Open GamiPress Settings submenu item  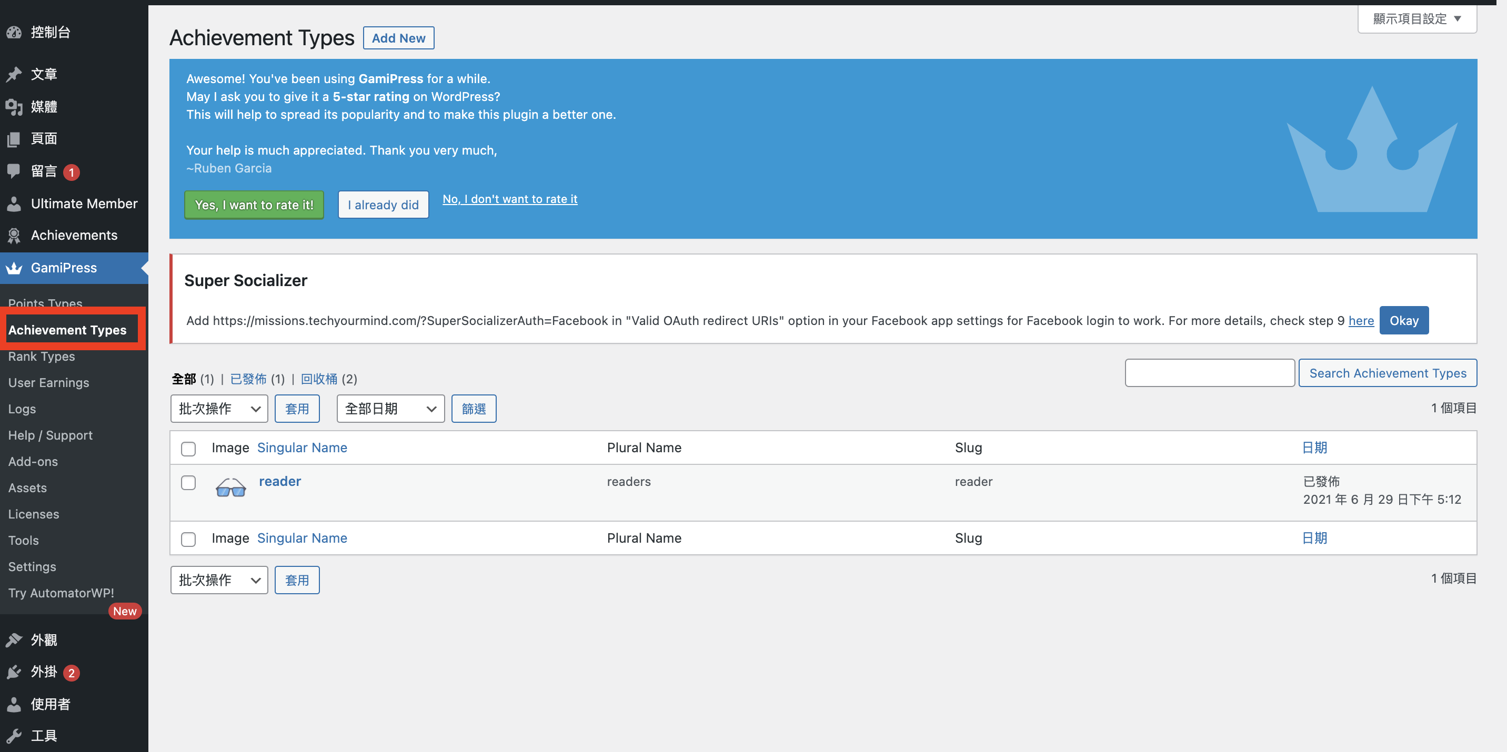[32, 567]
